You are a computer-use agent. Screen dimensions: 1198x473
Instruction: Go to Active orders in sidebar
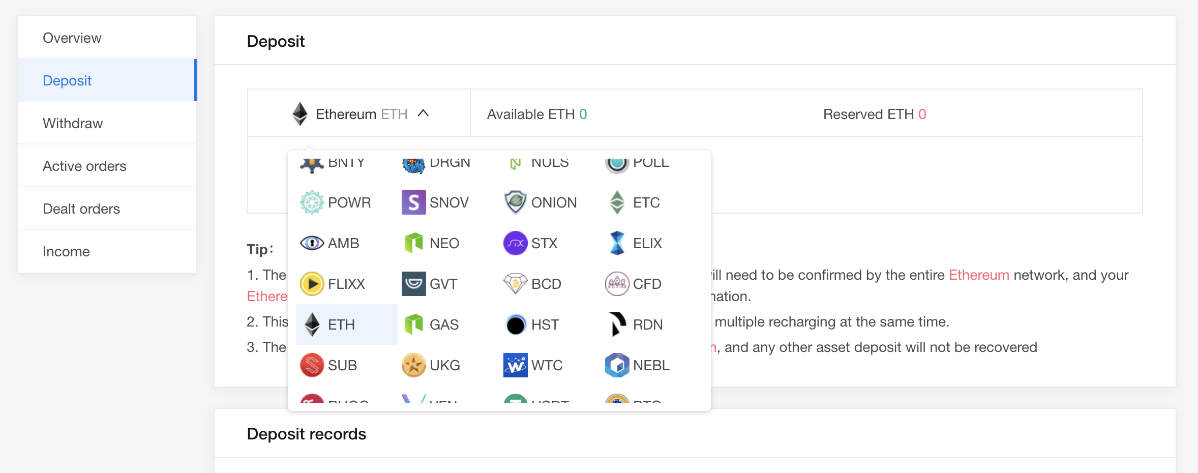(84, 166)
